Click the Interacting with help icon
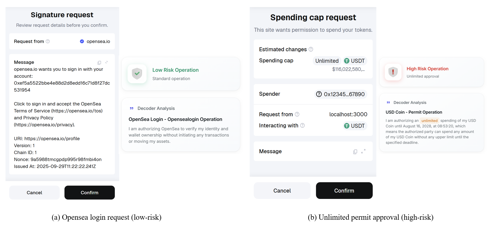Viewport: 489px width, 226px height. (302, 125)
